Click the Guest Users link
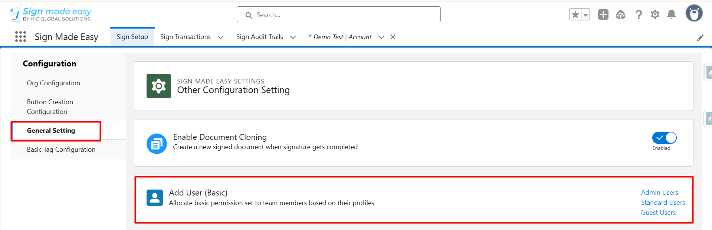712x230 pixels. tap(658, 213)
